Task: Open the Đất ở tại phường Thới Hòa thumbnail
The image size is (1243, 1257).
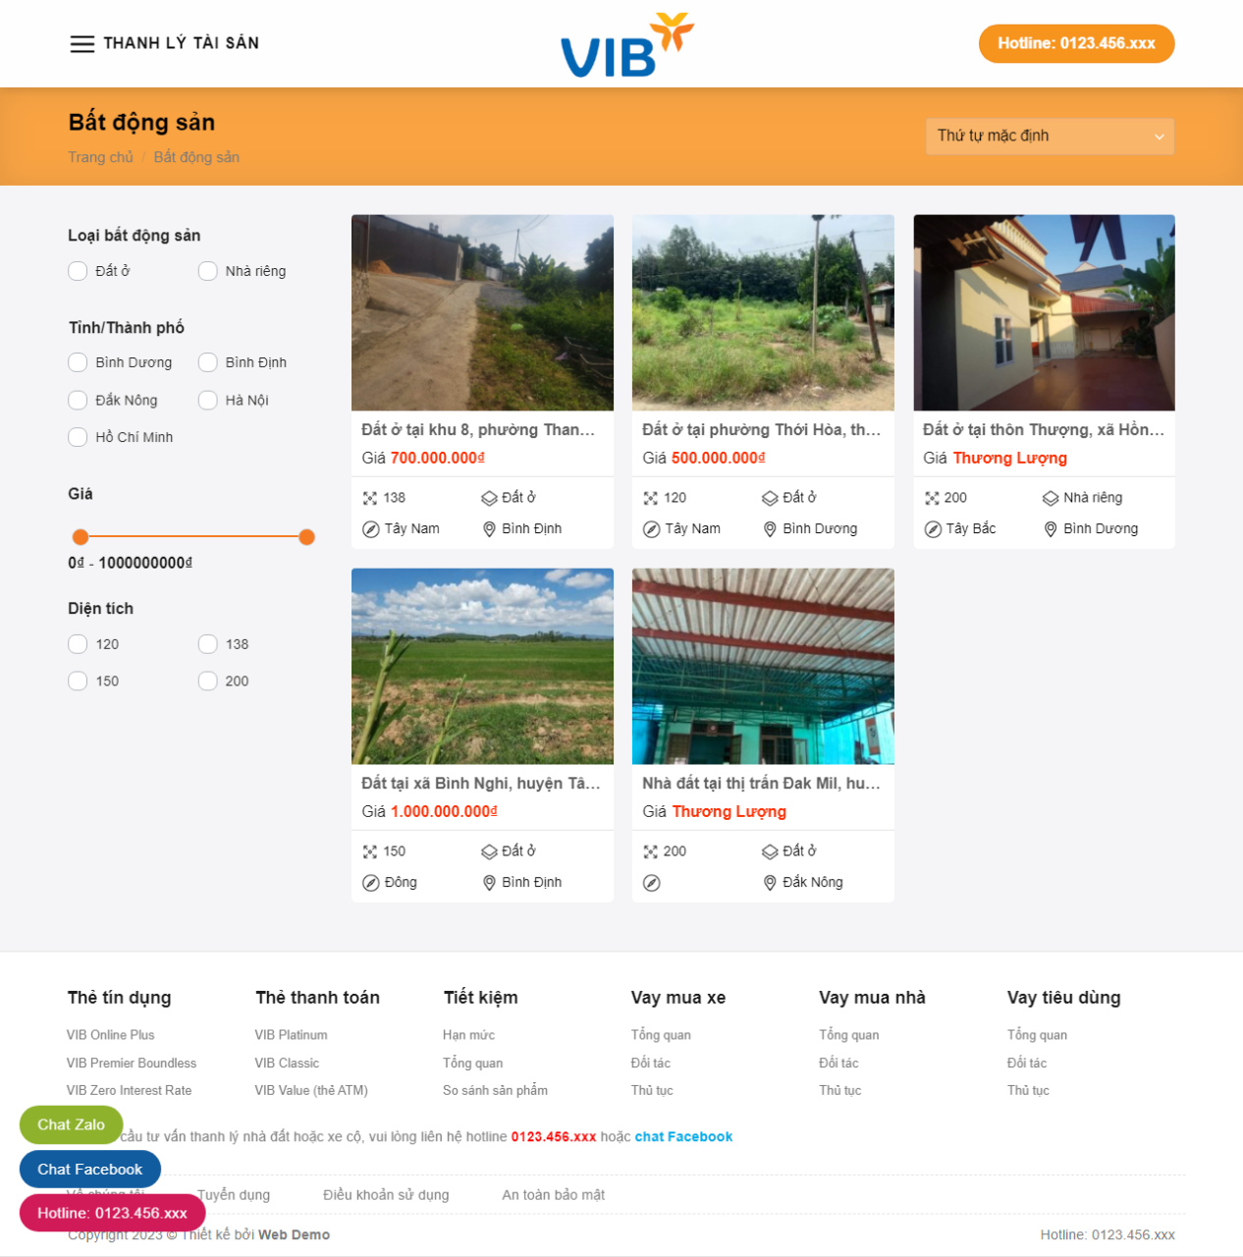Action: point(763,312)
